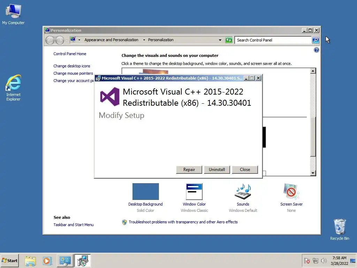Screen dimensions: 357x268
Task: Click Personalization breadcrumb segment
Action: click(161, 40)
